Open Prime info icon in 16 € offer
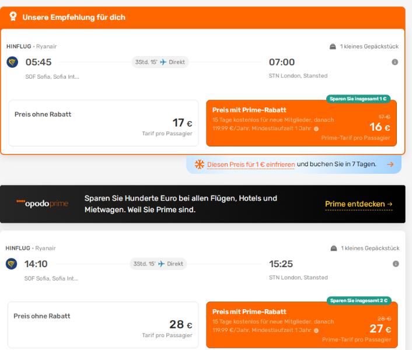This screenshot has width=412, height=350. click(316, 129)
